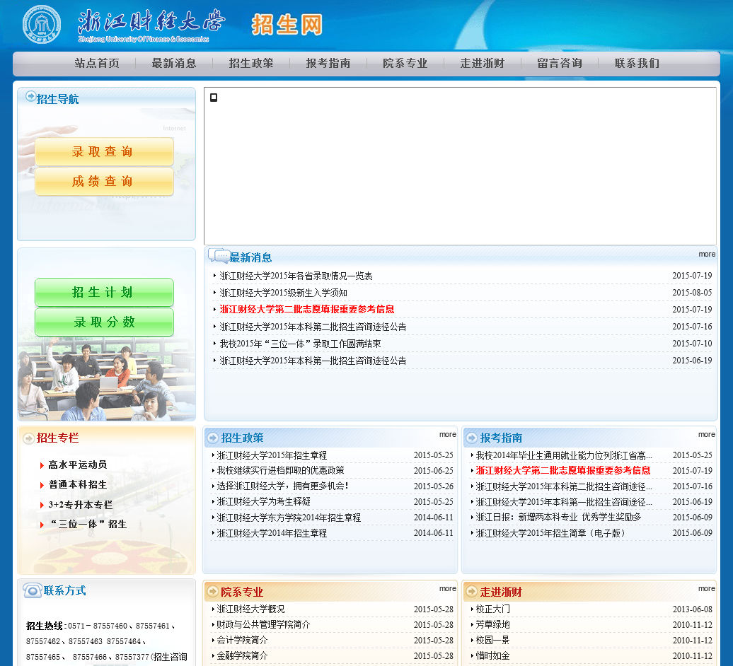Click the telephone icon beside 联系方式
733x666 pixels.
point(32,590)
